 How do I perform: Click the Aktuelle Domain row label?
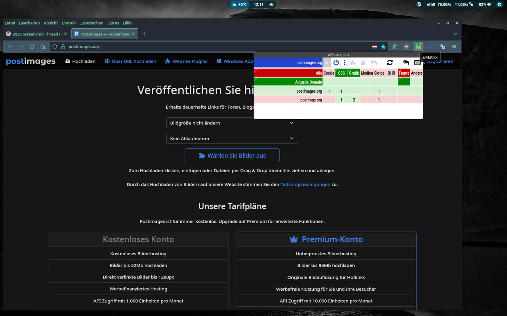(x=288, y=82)
